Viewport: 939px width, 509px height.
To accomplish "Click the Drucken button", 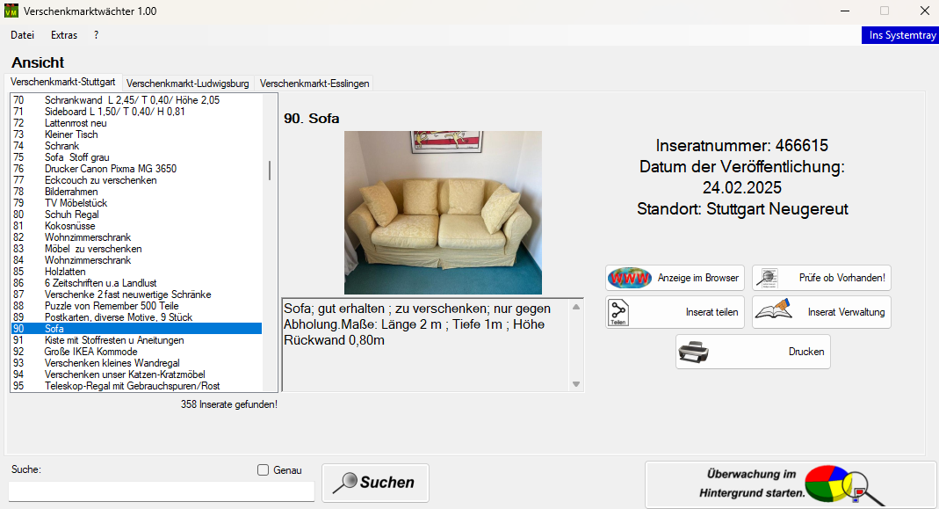I will pos(753,352).
